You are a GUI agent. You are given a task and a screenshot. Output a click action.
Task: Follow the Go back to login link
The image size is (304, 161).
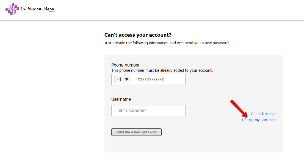point(263,114)
